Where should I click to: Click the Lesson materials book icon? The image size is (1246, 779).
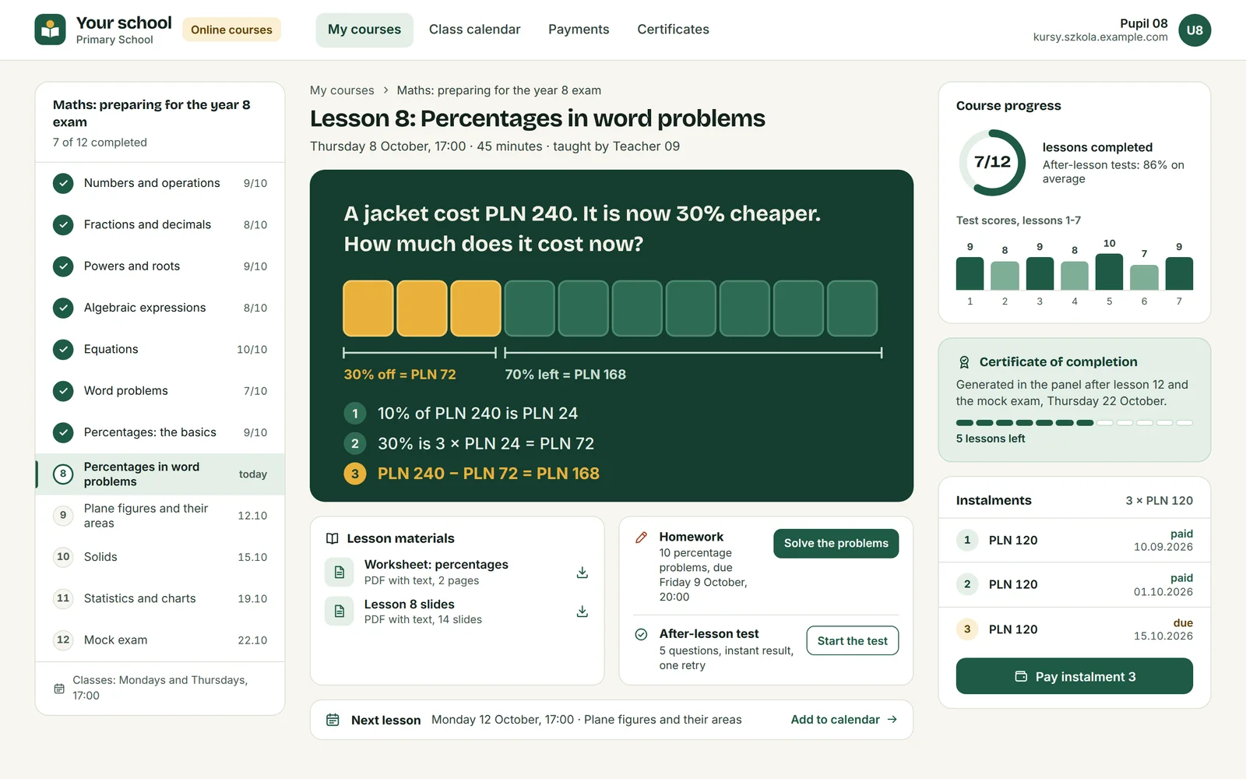333,538
